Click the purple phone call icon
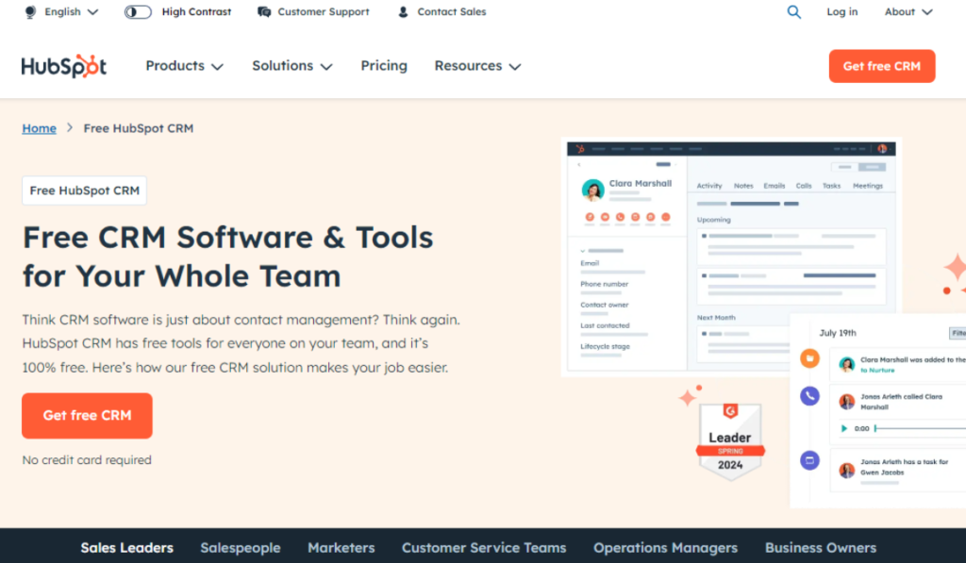This screenshot has height=563, width=966. [x=809, y=395]
